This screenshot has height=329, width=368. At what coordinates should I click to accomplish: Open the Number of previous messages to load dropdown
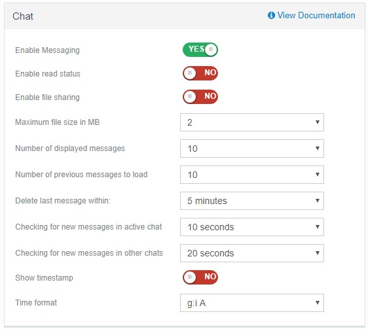click(252, 175)
